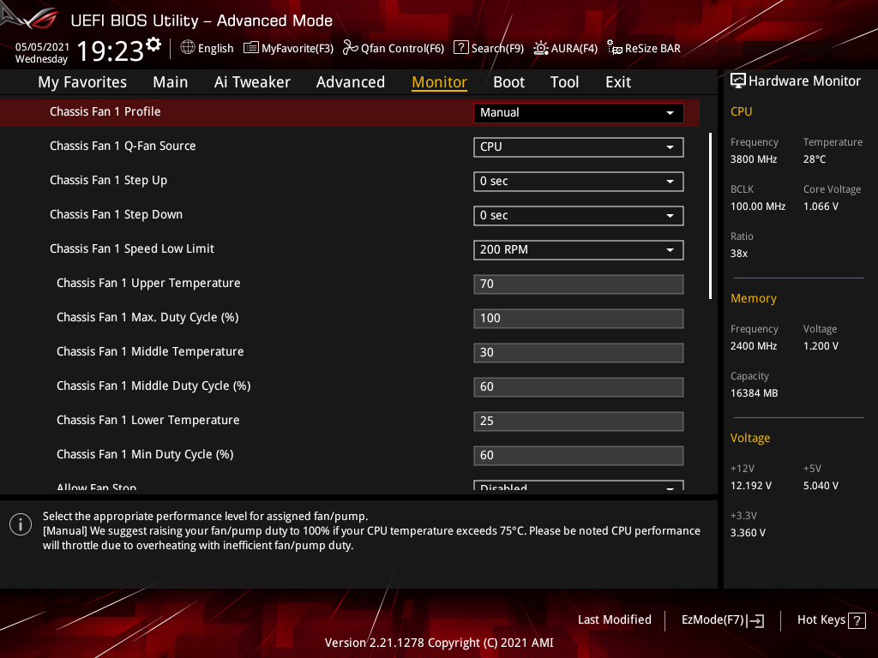Click the 19:23 clock time
The width and height of the screenshot is (878, 658).
[110, 51]
